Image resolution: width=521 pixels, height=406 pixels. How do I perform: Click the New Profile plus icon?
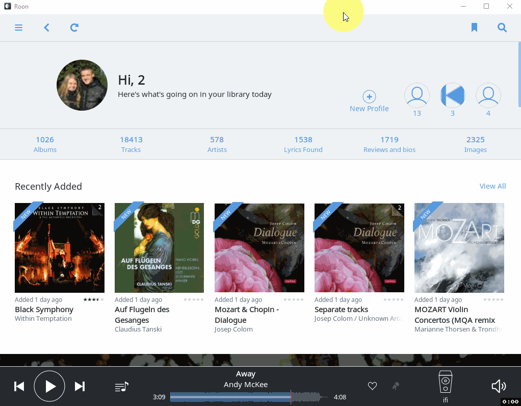pos(369,97)
